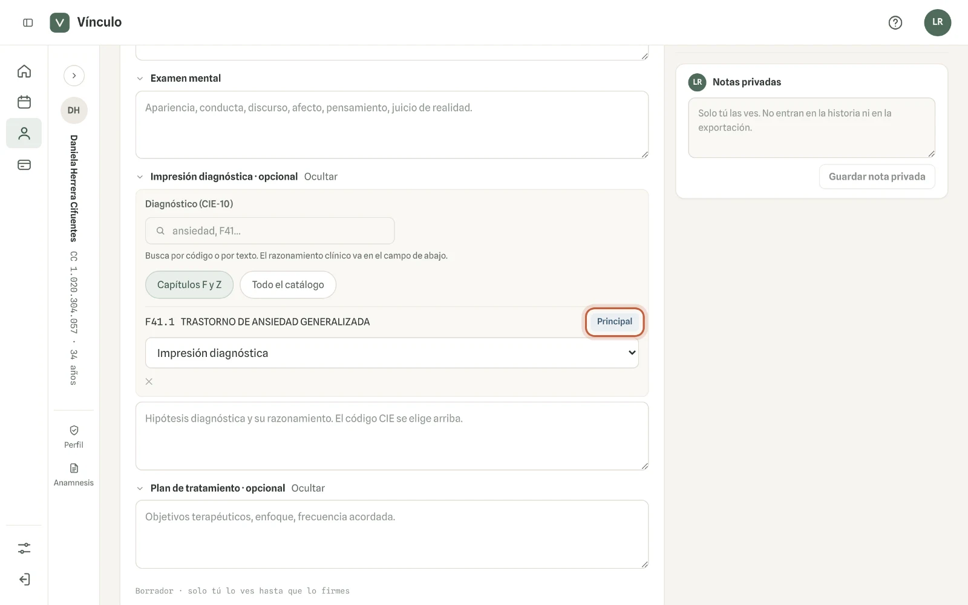Viewport: 968px width, 605px height.
Task: Click Guardar nota privada button
Action: coord(877,177)
